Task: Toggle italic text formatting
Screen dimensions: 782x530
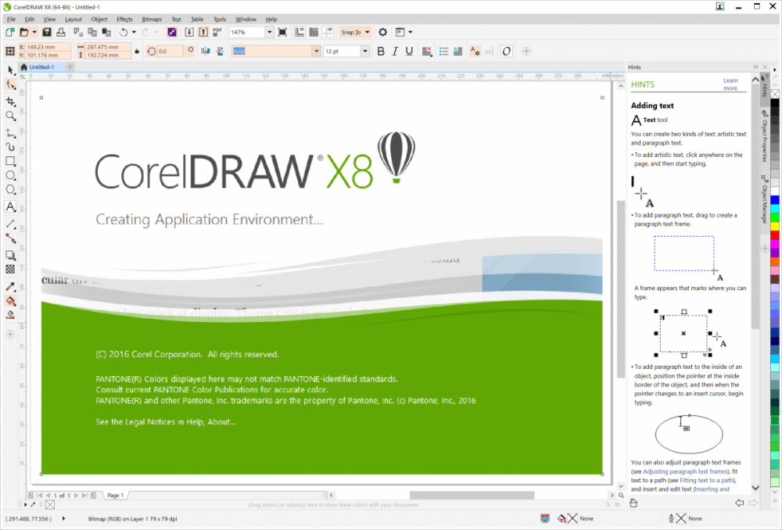Action: (394, 51)
